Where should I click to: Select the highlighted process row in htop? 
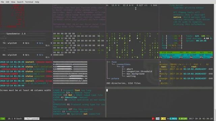tap(186, 55)
